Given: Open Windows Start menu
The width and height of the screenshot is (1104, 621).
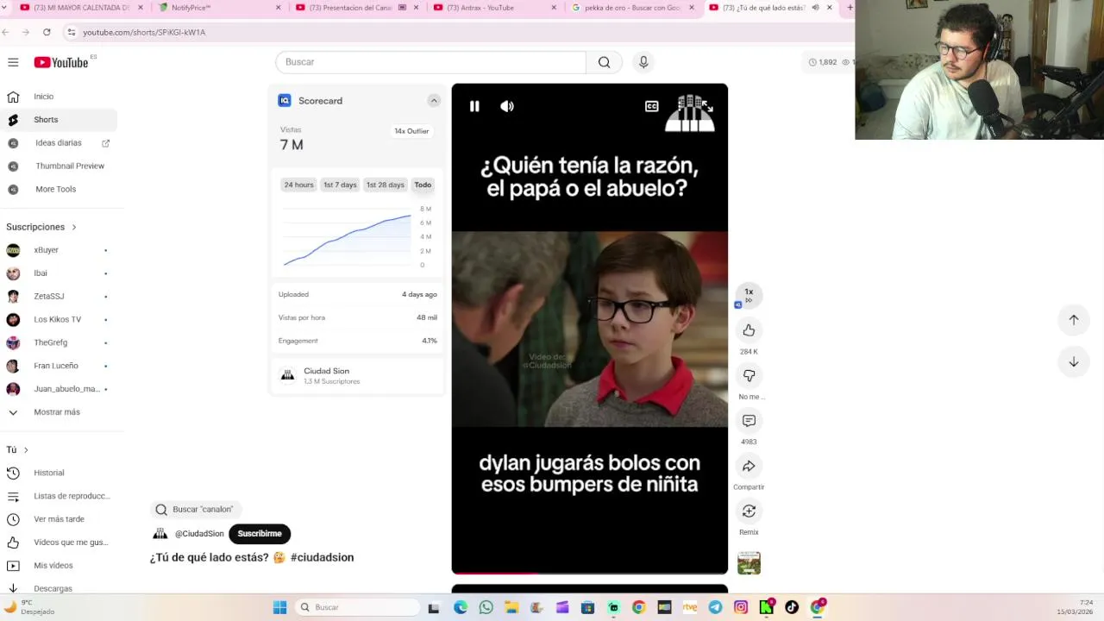Looking at the screenshot, I should (279, 607).
